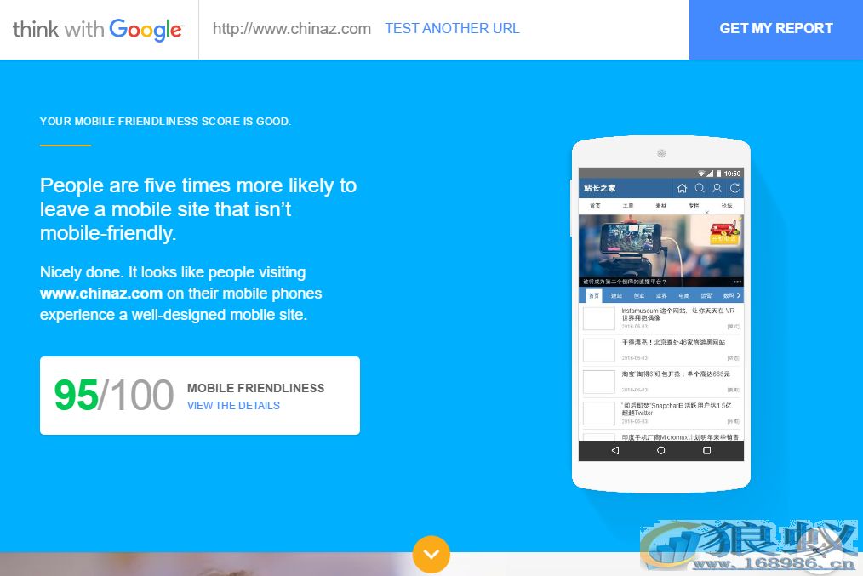
Task: Click the 站长之家 site title in phone
Action: pos(599,188)
